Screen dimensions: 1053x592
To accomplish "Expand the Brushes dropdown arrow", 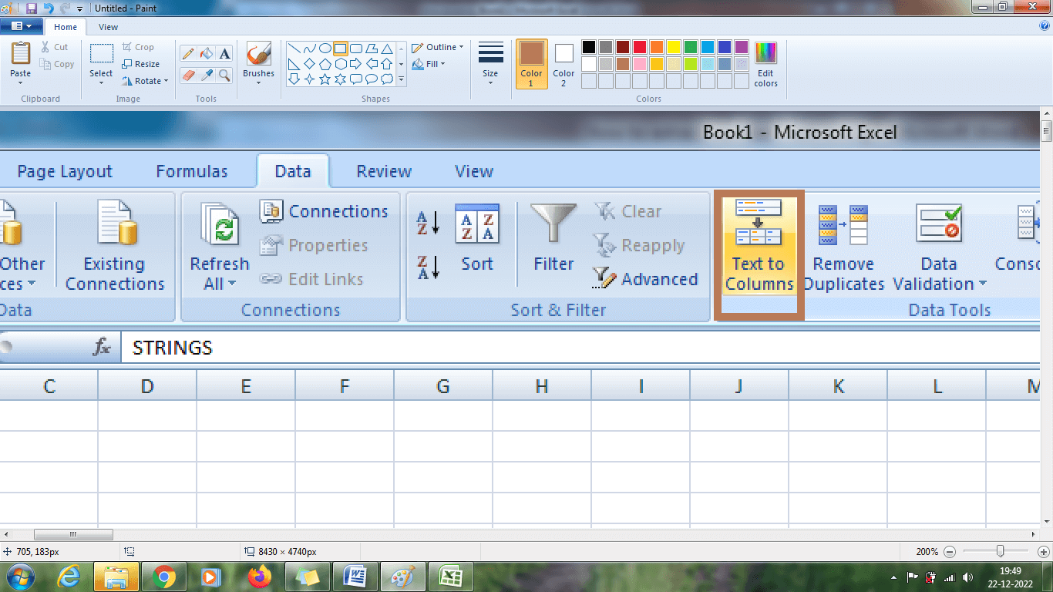I will click(x=258, y=82).
